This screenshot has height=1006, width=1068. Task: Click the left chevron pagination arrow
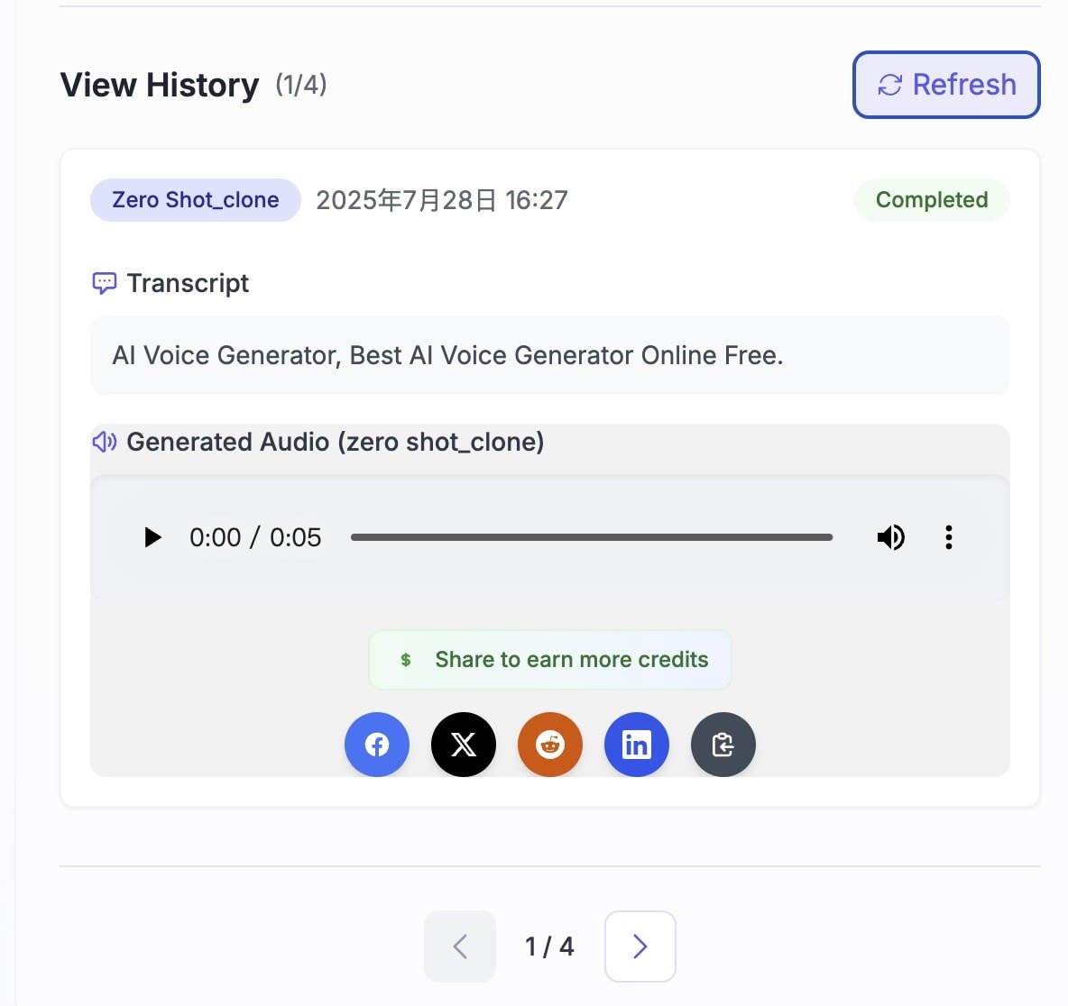click(459, 947)
